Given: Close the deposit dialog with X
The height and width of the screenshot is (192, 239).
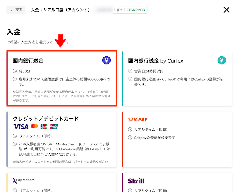Looking at the screenshot, I should 226,10.
